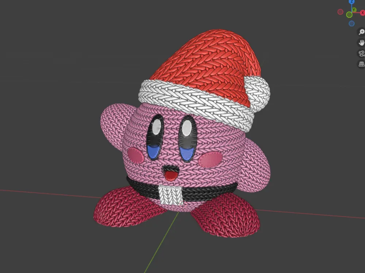Click the zoom magnifier viewport icon
Image resolution: width=365 pixels, height=273 pixels.
pos(361,32)
